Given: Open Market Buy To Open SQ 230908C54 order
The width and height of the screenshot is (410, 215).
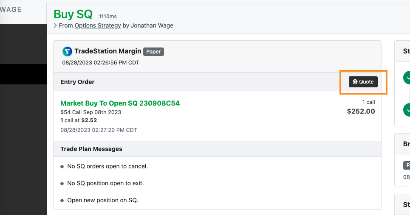Looking at the screenshot, I should click(x=120, y=103).
